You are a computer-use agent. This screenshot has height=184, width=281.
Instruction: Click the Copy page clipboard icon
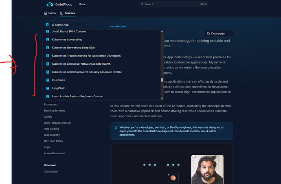point(208,33)
